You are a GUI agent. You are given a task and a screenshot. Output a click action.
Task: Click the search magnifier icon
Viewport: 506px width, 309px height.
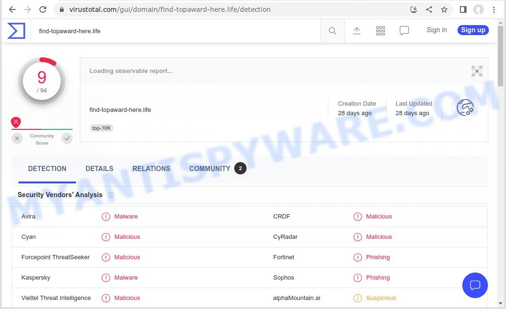[x=333, y=31]
